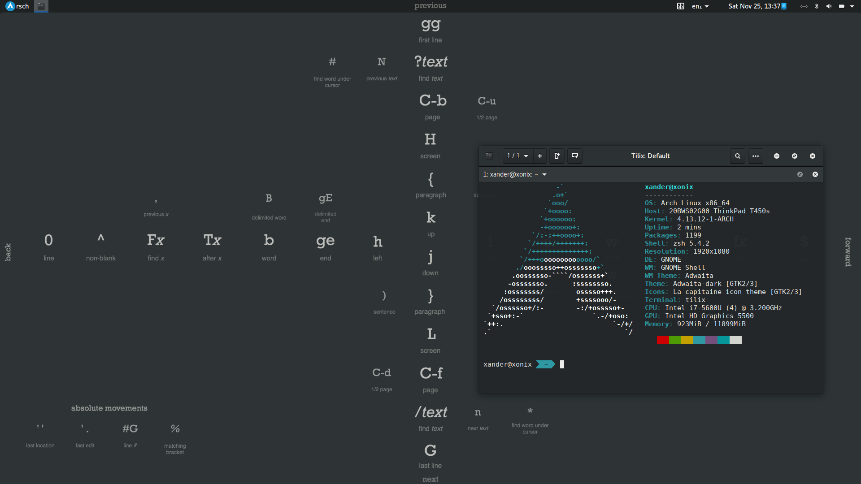861x484 pixels.
Task: Toggle maximize on the xander@xonix terminal pane
Action: coord(800,174)
